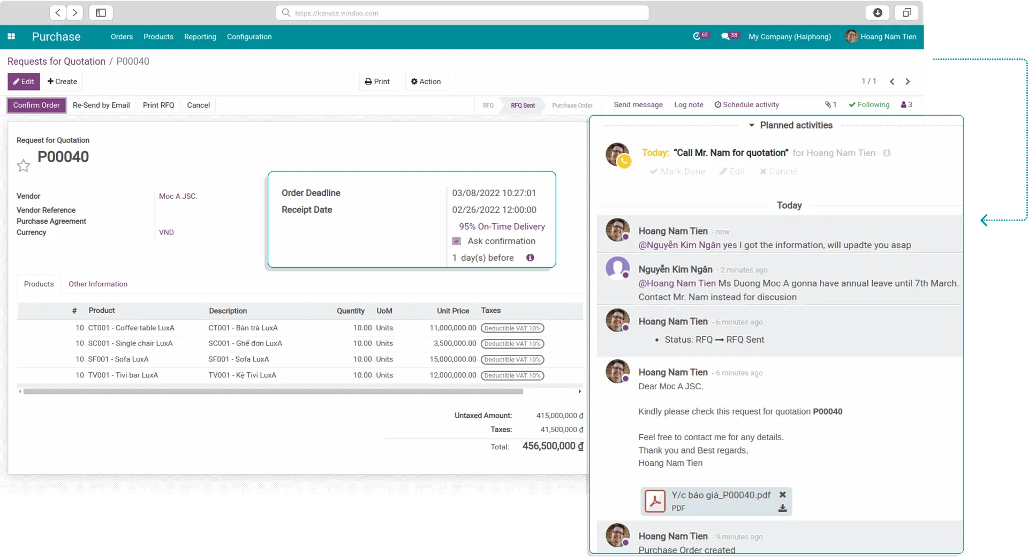The height and width of the screenshot is (558, 1028).
Task: Select Purchase Order status stage
Action: pyautogui.click(x=572, y=105)
